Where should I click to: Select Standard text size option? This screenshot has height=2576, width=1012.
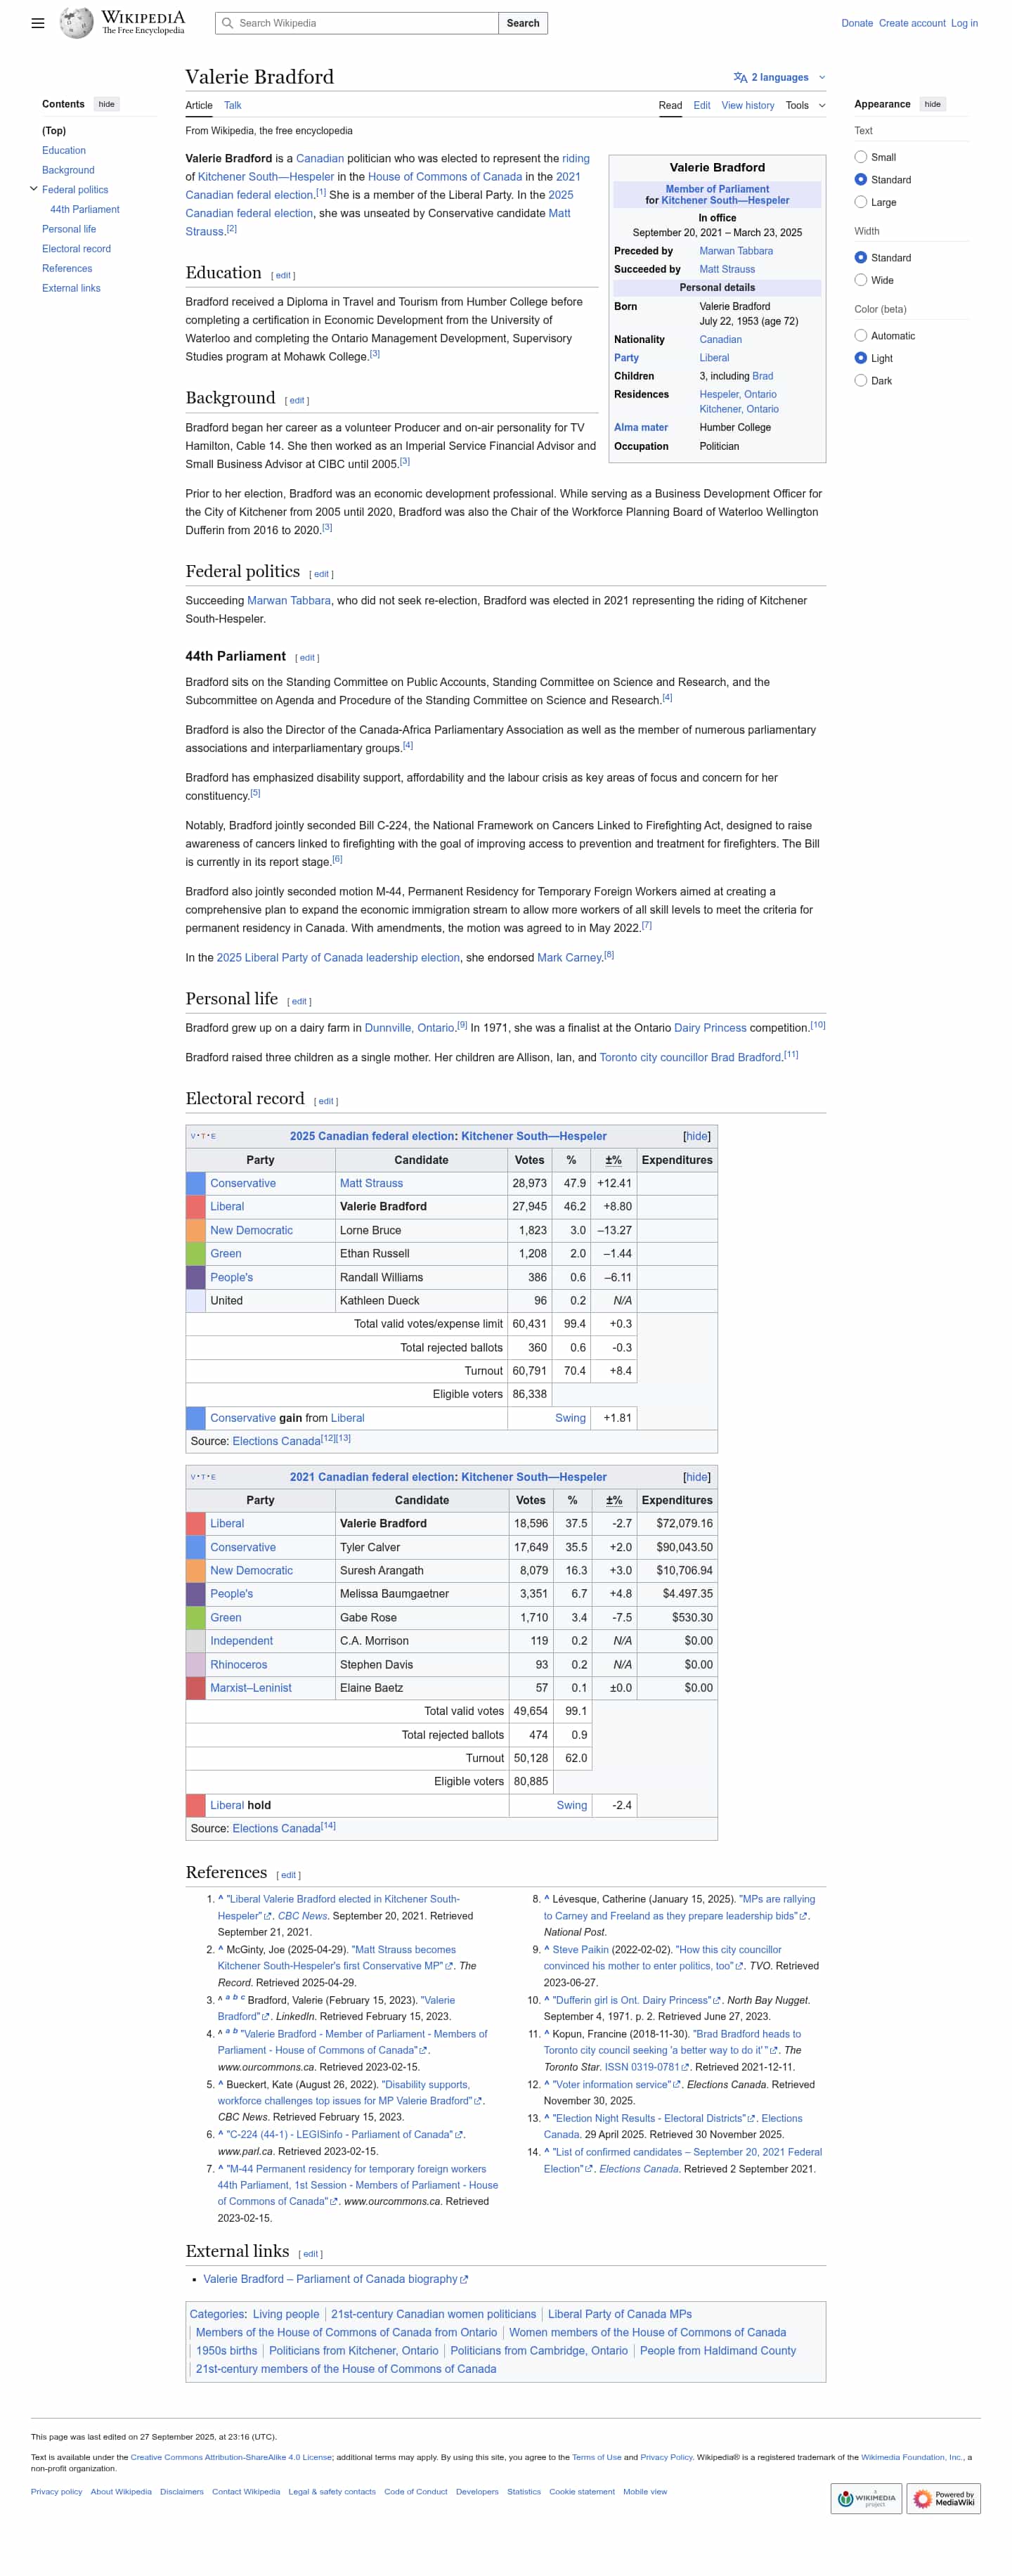pyautogui.click(x=860, y=180)
